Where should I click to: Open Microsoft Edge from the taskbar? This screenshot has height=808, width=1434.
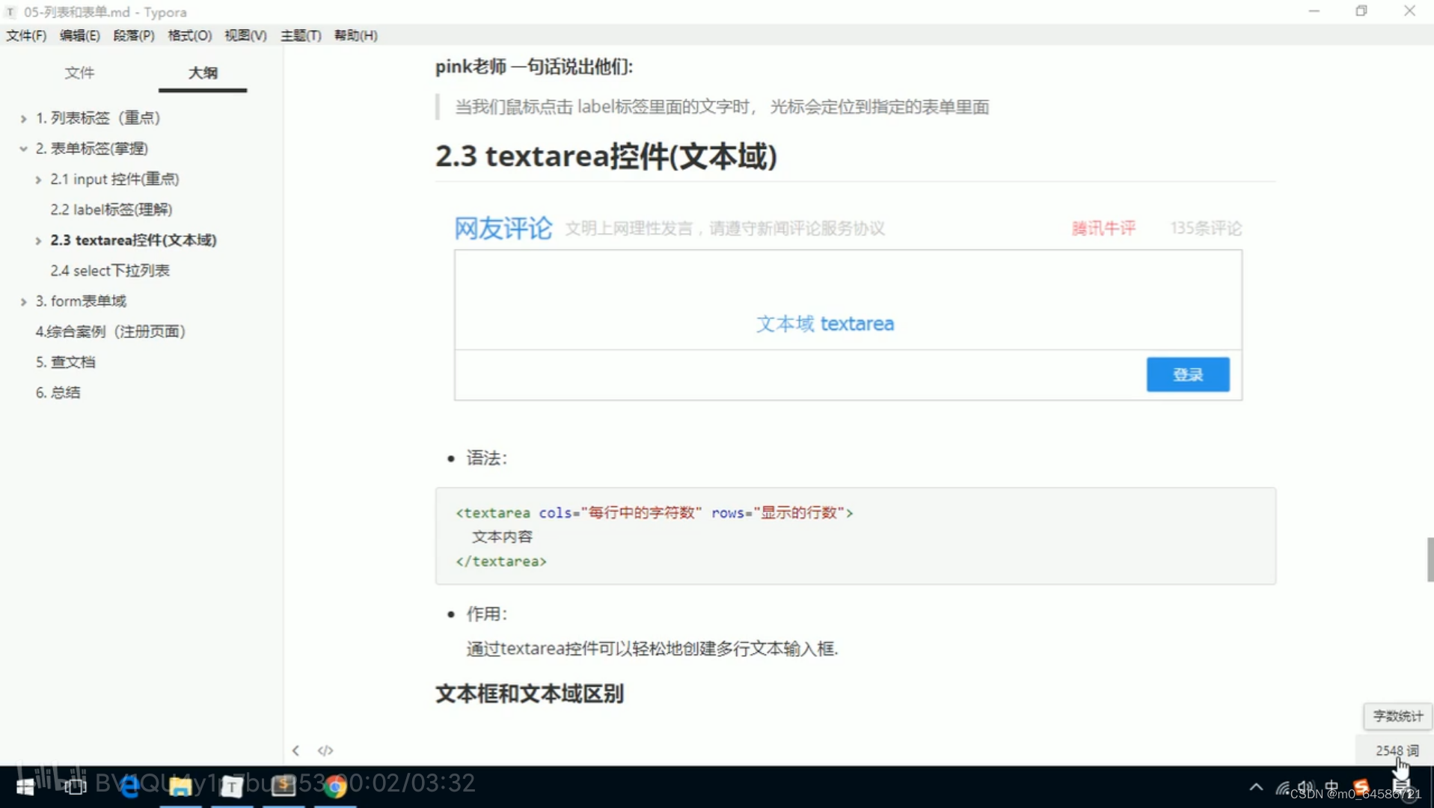(129, 786)
